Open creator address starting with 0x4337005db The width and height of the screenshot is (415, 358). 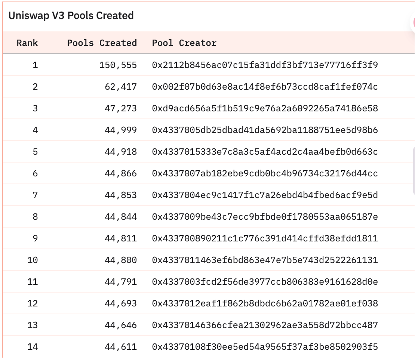pyautogui.click(x=265, y=130)
